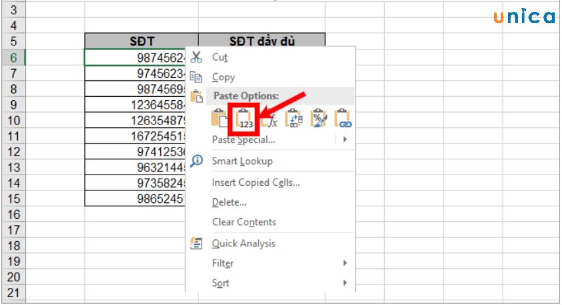Image resolution: width=562 pixels, height=305 pixels.
Task: Click the Smart Lookup magnifier icon
Action: [x=196, y=161]
